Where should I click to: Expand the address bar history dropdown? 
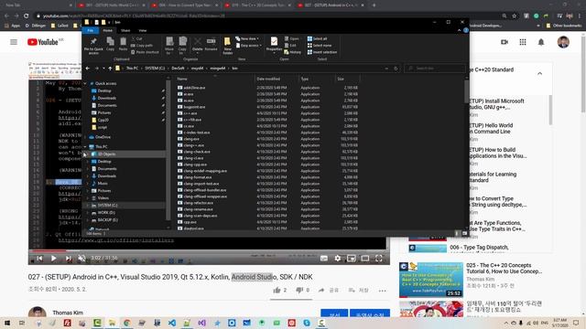[386, 69]
